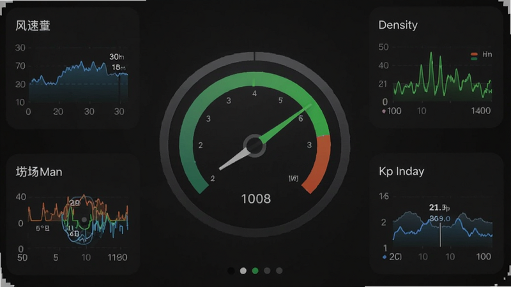Click the green legend marker in Density

click(x=474, y=59)
